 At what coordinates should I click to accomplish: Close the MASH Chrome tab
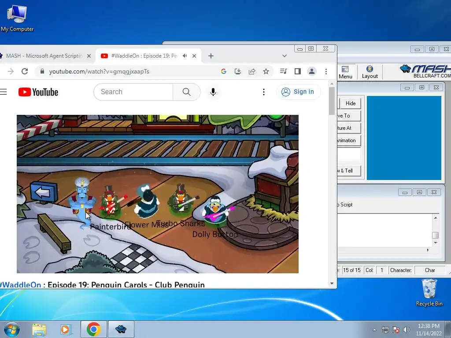coord(89,56)
